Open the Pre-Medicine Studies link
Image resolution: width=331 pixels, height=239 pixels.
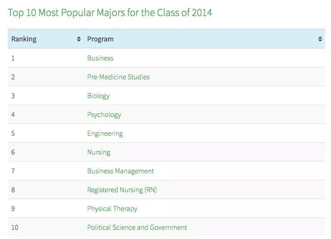[x=118, y=77]
